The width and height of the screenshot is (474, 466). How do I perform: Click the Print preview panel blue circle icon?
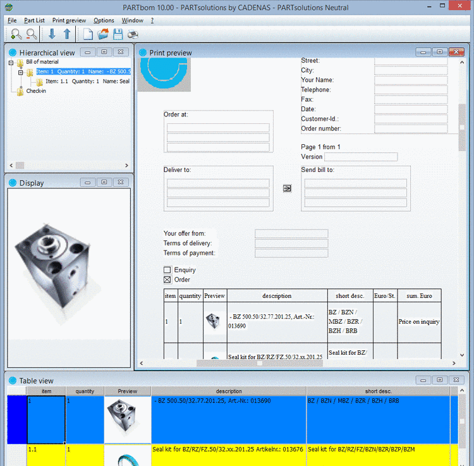(143, 52)
